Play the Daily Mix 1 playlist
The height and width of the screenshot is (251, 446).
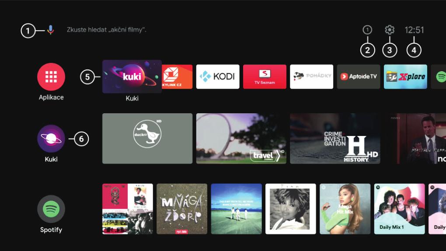(399, 209)
